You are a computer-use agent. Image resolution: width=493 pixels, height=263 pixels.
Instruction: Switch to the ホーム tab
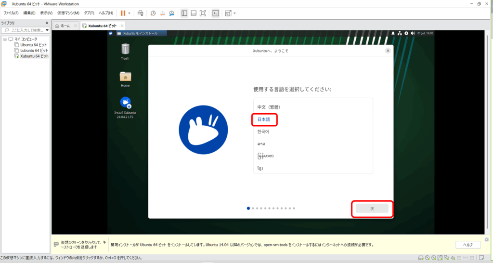coord(65,26)
